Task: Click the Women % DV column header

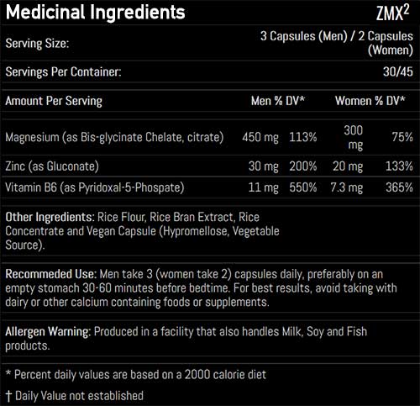Action: point(370,101)
